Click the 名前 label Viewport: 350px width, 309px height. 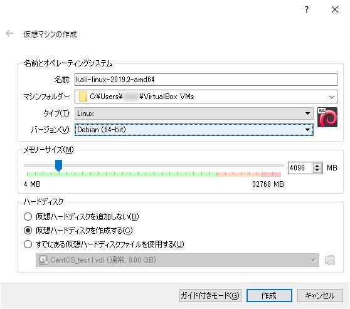pos(62,80)
